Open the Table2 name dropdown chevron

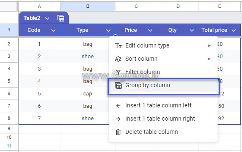coord(47,19)
